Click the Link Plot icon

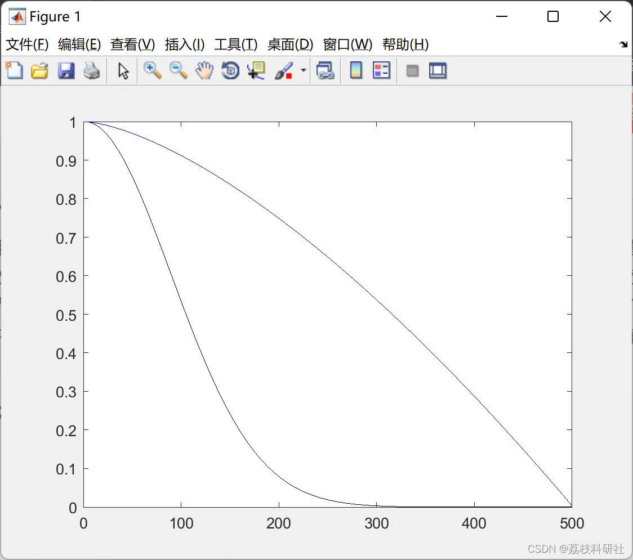[x=326, y=70]
